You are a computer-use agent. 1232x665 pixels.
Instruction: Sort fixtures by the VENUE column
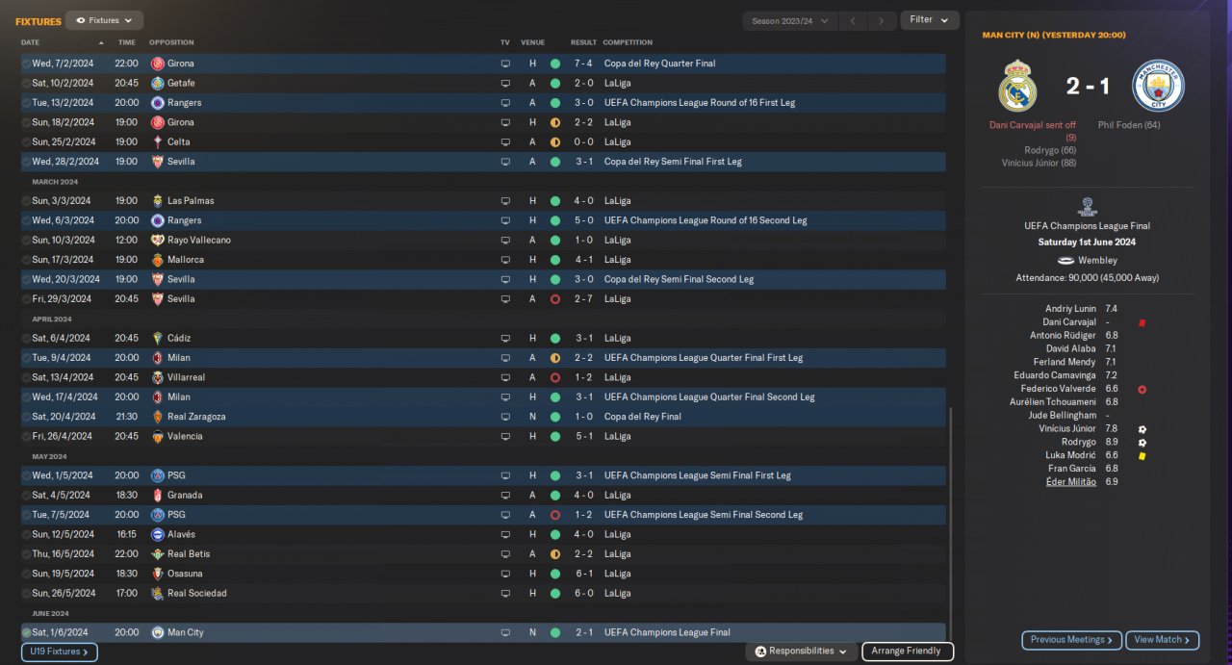pos(532,42)
